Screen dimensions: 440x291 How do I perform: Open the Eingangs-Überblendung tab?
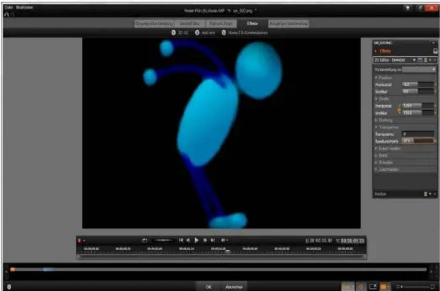(x=154, y=24)
